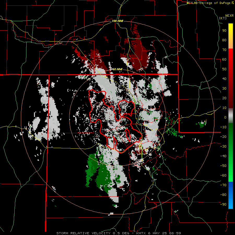Select the positive 60 scale value
This screenshot has width=235, height=235.
(x=224, y=60)
